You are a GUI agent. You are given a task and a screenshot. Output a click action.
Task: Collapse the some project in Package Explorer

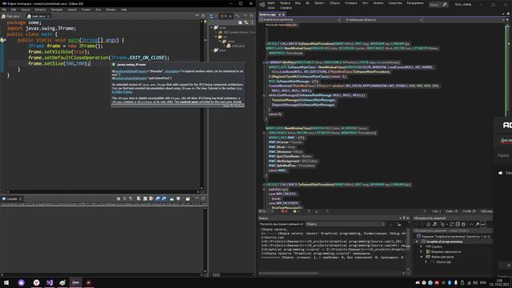coord(211,28)
